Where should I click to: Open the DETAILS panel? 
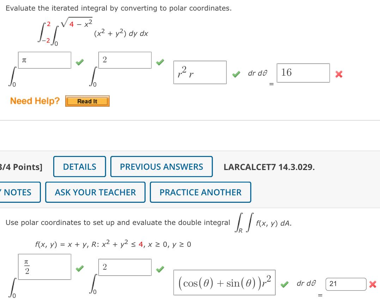[x=79, y=167]
